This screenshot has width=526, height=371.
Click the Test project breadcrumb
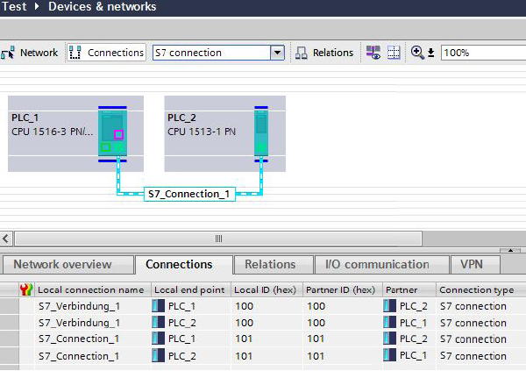coord(14,6)
